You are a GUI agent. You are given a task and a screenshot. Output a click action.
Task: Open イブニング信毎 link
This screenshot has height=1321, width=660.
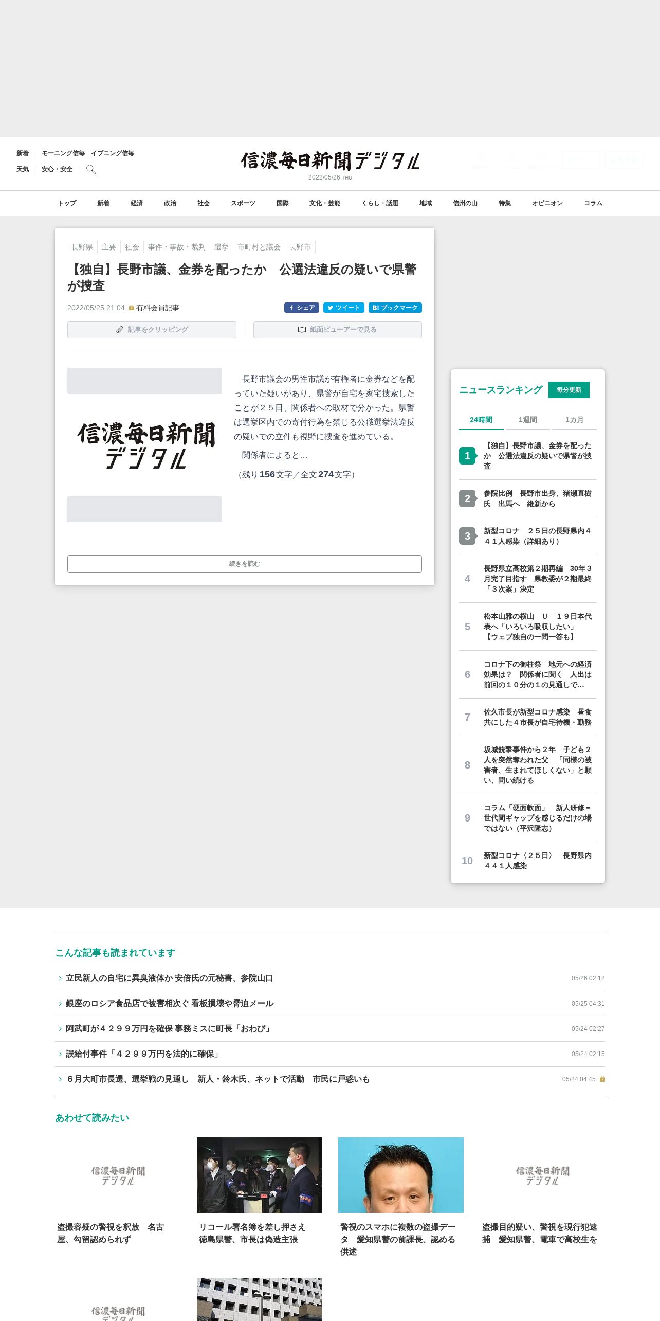113,153
